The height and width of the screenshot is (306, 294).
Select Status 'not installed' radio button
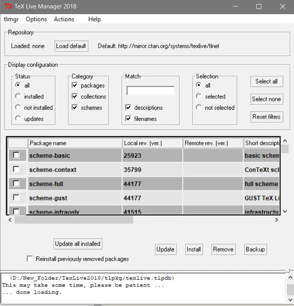coord(18,107)
